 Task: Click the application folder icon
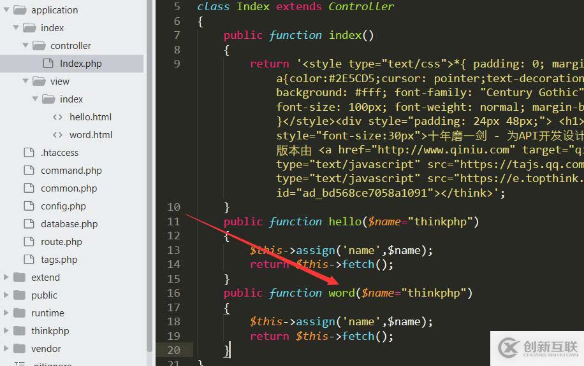tap(20, 10)
